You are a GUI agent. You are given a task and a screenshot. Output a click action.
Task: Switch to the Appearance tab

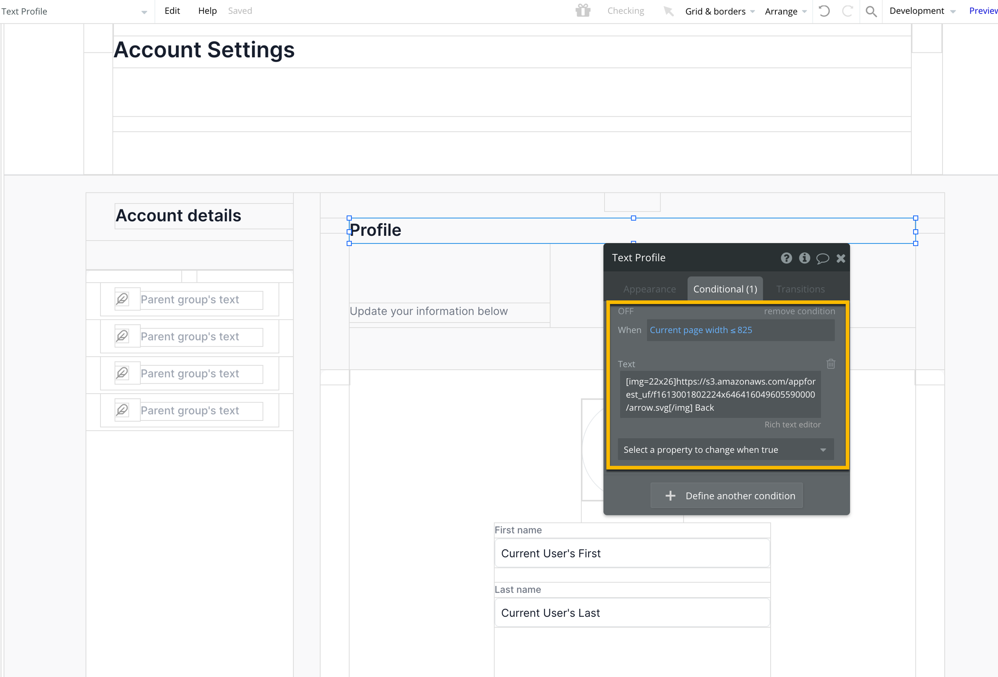click(649, 289)
